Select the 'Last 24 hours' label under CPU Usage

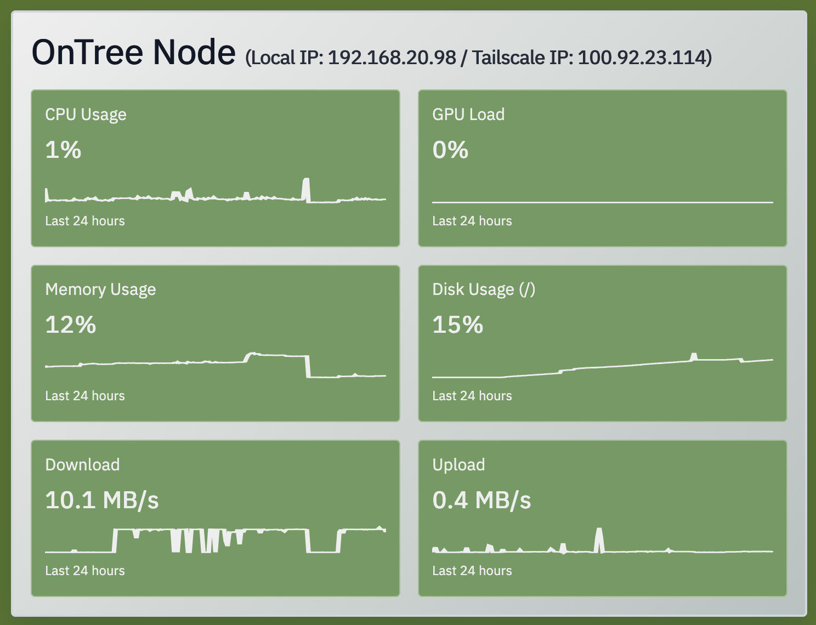tap(85, 220)
